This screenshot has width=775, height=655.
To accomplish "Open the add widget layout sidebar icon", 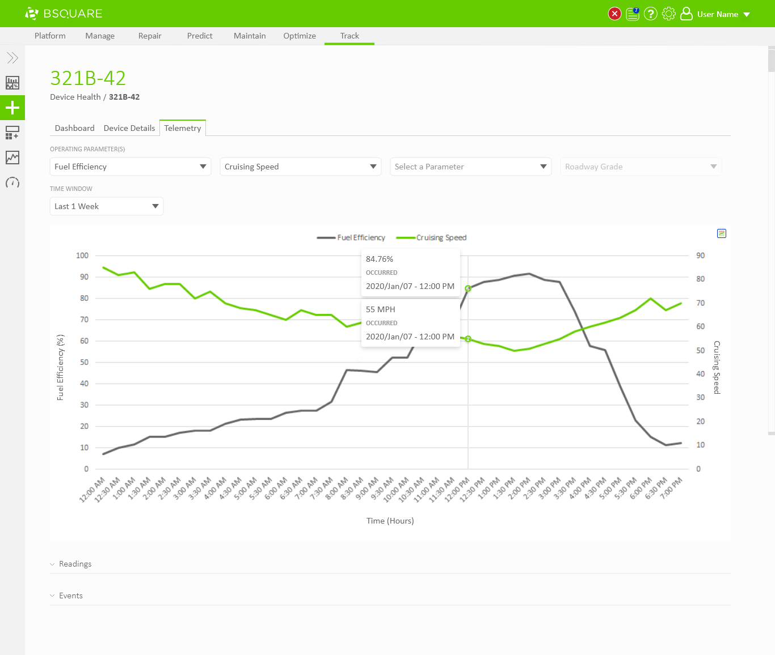I will (12, 133).
